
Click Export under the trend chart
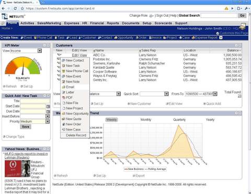click(x=139, y=176)
